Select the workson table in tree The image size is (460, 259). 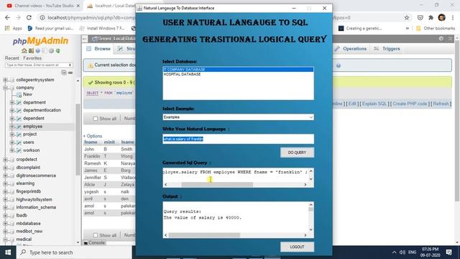tap(31, 150)
